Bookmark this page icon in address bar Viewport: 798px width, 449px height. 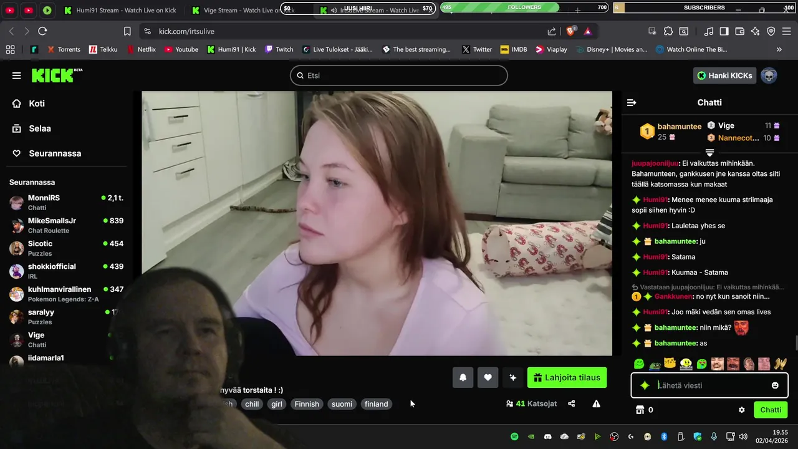click(127, 31)
